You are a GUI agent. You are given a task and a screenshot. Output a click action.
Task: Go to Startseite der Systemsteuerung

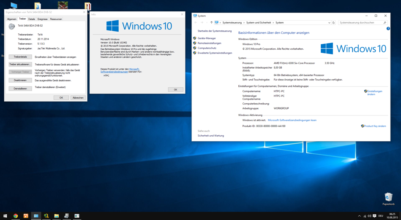215,31
